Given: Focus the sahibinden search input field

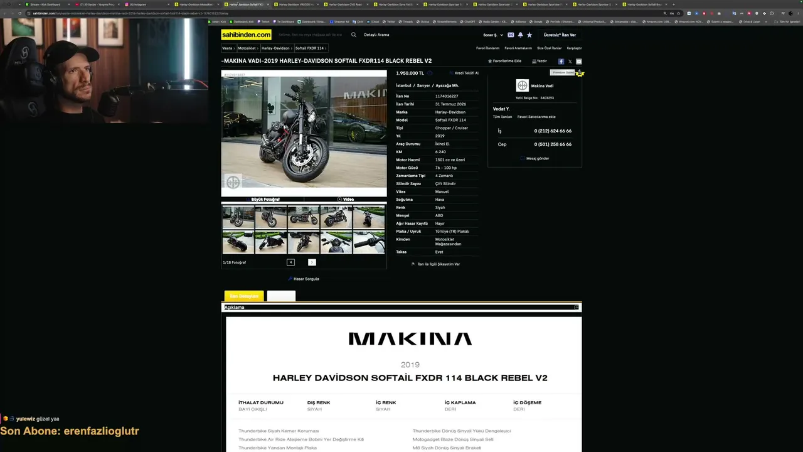Looking at the screenshot, I should (312, 35).
